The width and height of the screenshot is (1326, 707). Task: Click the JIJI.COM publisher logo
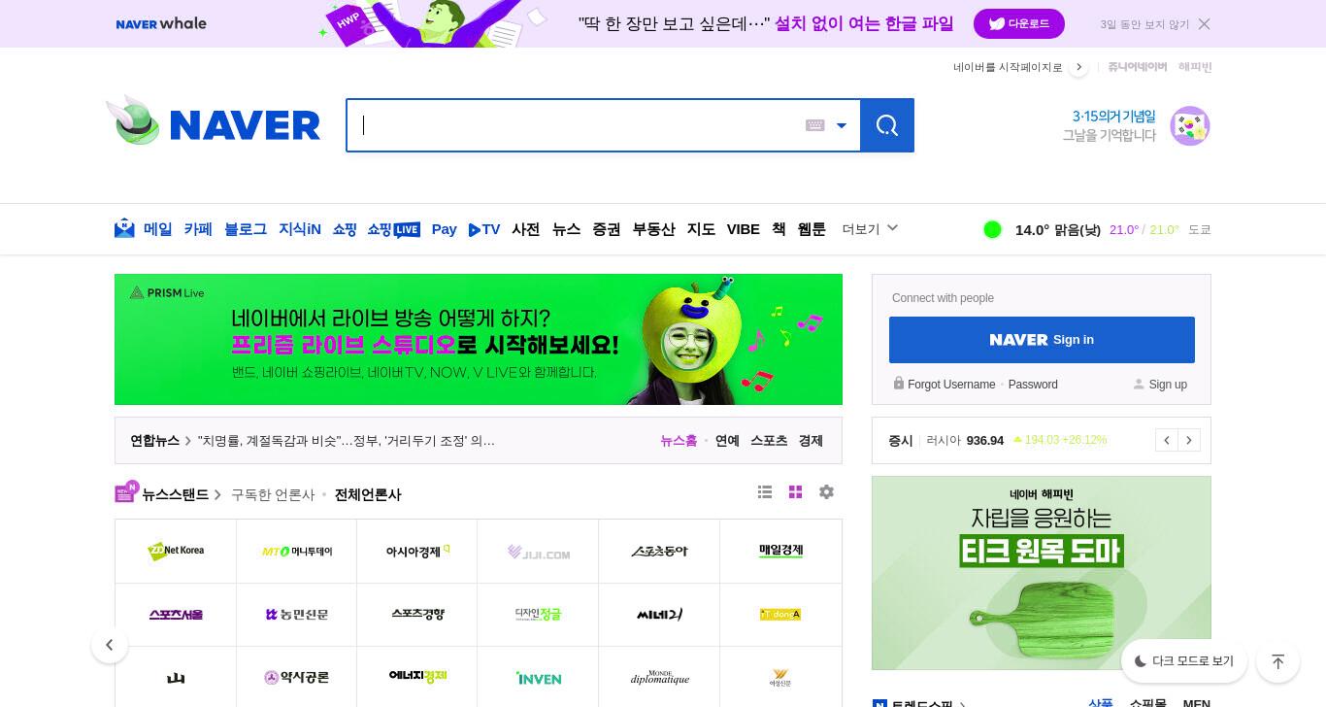pos(539,551)
